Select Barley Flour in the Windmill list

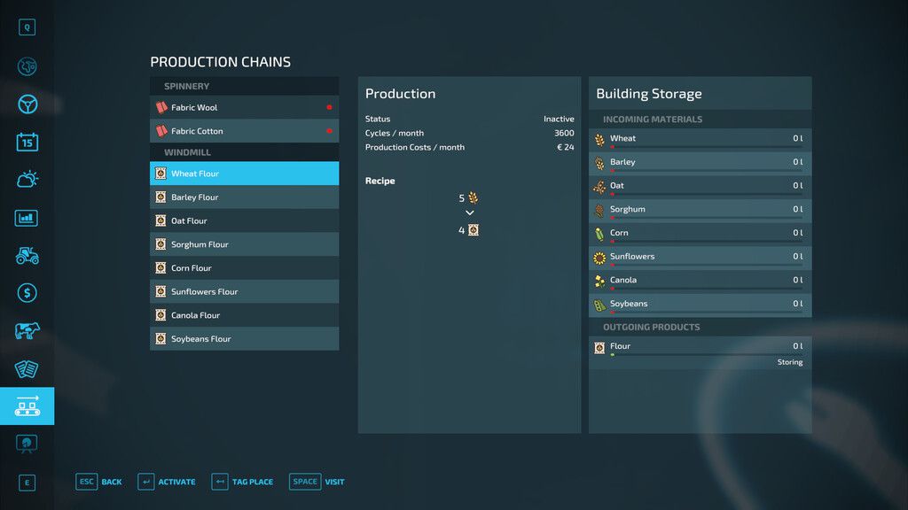244,197
